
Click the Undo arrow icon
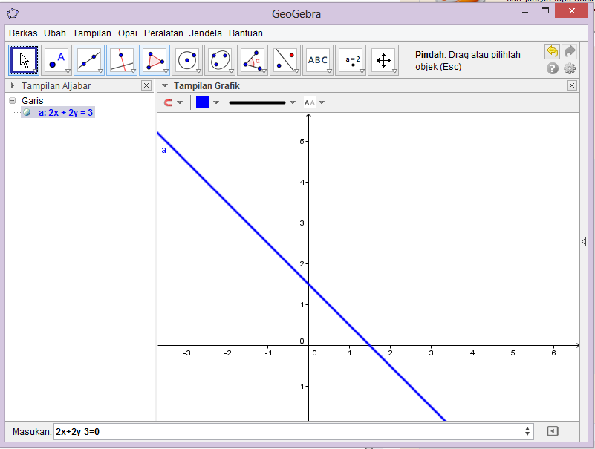click(x=552, y=51)
